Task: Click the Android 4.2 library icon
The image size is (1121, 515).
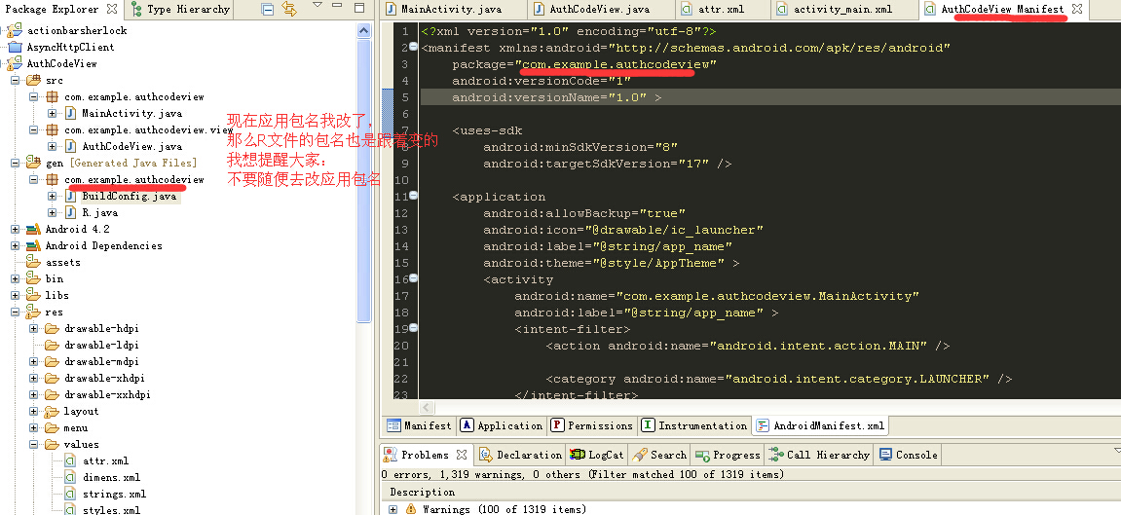Action: pos(33,230)
